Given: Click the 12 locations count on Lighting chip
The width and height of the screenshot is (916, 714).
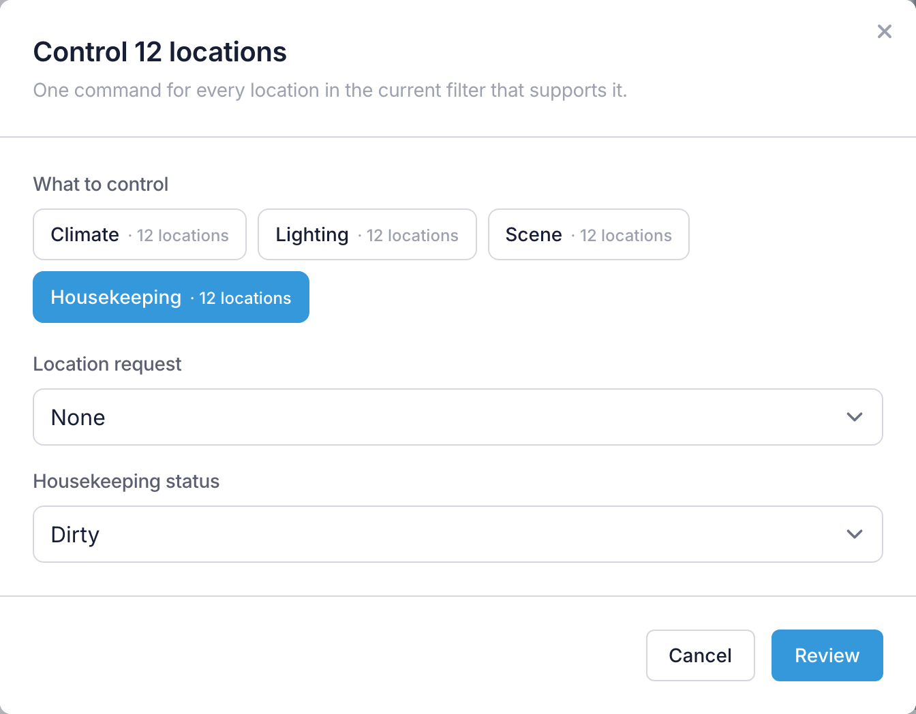Looking at the screenshot, I should [412, 236].
